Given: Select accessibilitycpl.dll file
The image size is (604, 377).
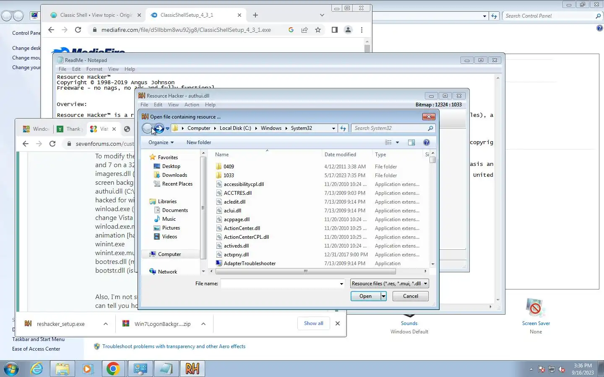Looking at the screenshot, I should [x=244, y=184].
